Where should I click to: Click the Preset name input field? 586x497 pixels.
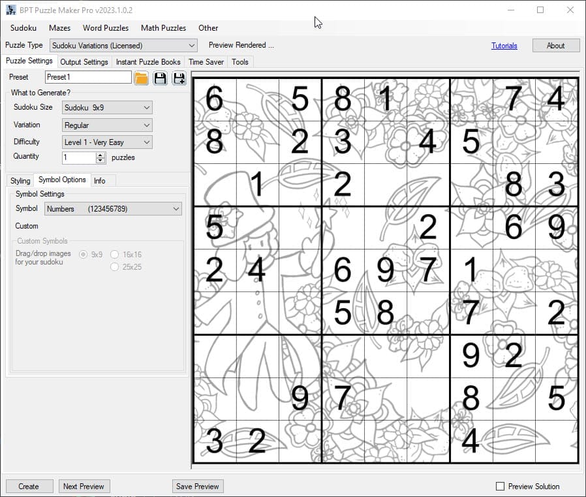87,77
